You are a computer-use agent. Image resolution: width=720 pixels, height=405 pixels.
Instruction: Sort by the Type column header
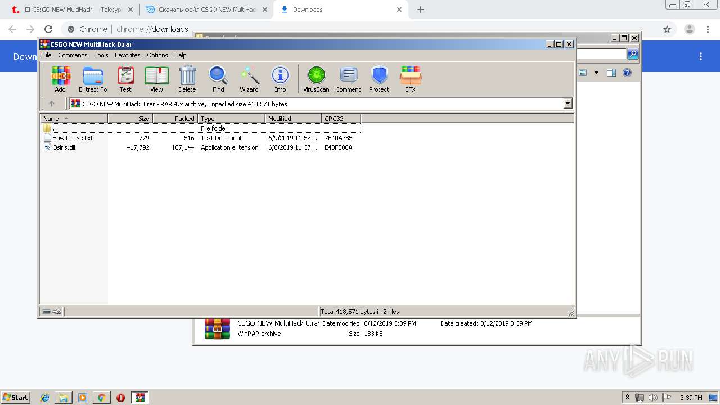pyautogui.click(x=231, y=118)
